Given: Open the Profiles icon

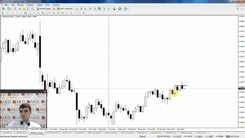Looking at the screenshot, I should (9, 9).
